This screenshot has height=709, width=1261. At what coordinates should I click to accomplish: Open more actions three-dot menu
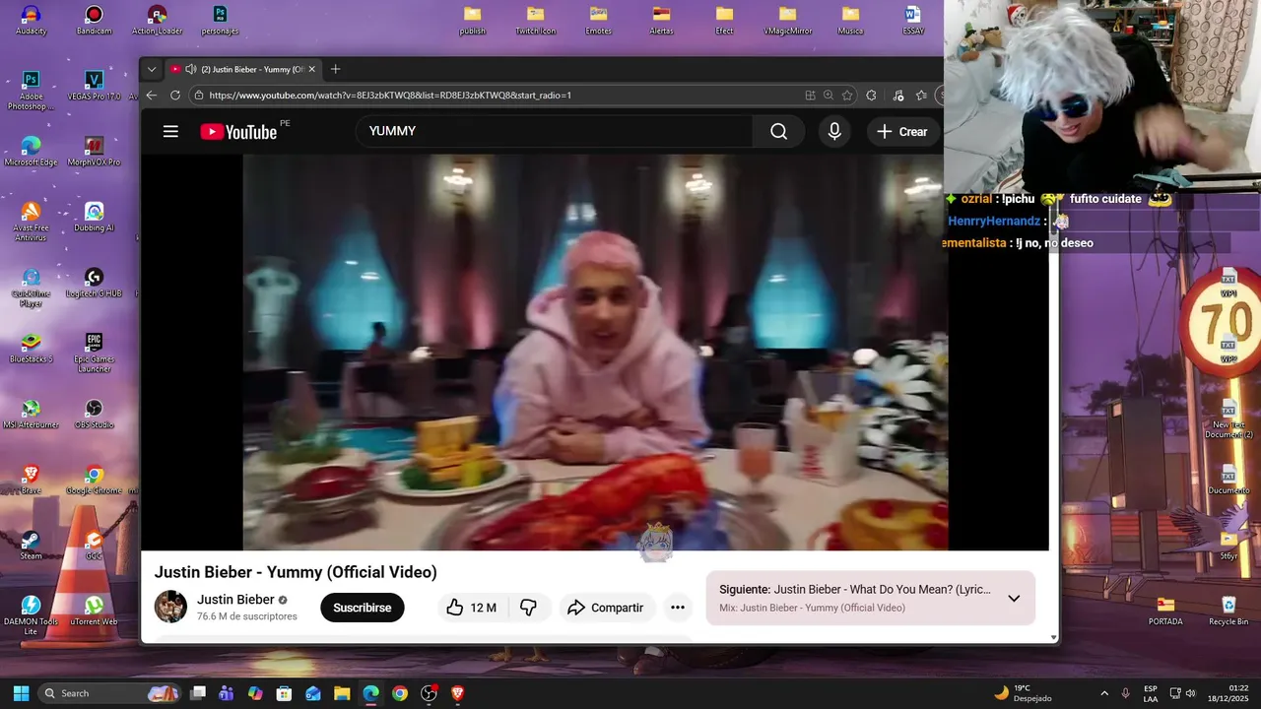pos(678,608)
